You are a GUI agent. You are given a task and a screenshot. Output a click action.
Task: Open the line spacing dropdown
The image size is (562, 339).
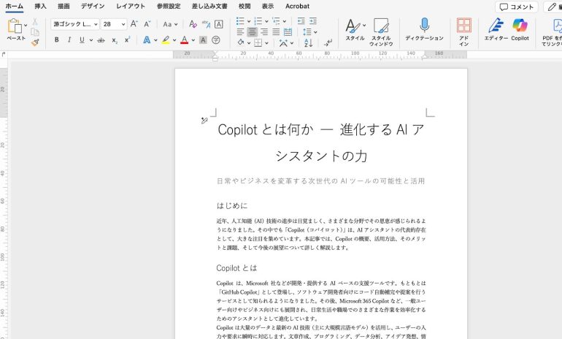310,32
